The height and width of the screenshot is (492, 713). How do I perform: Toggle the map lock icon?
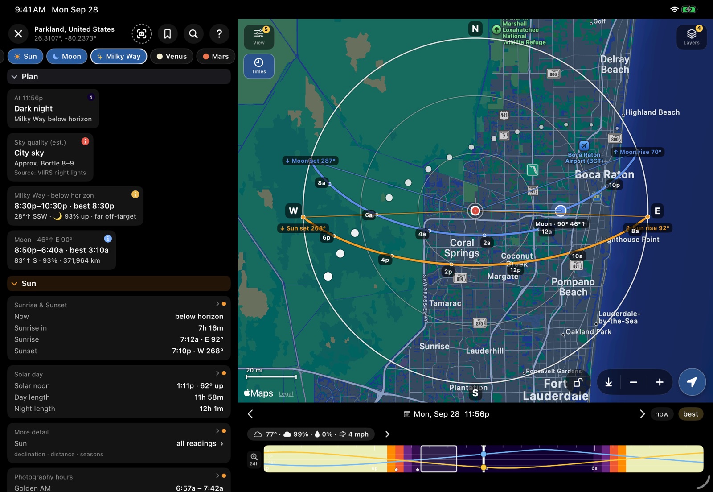coord(578,382)
